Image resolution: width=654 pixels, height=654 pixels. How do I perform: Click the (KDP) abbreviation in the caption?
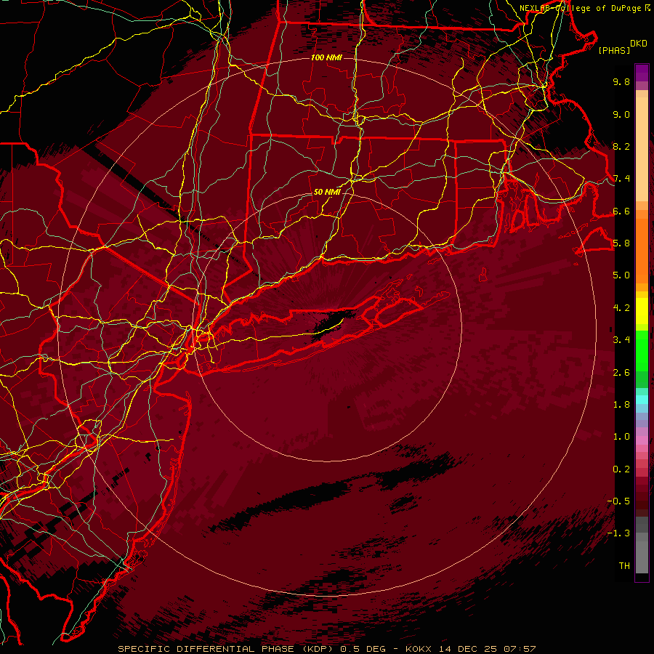[318, 649]
